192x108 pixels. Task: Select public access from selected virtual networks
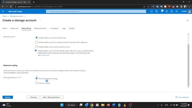point(37,42)
